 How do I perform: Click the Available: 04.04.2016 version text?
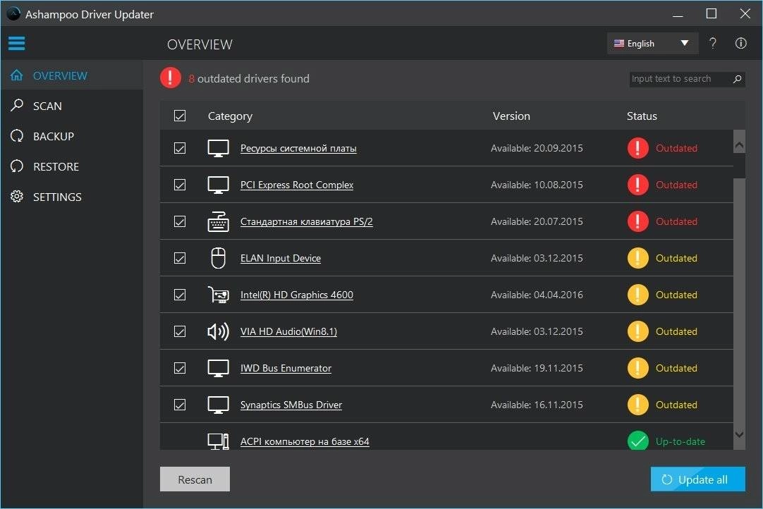(x=537, y=295)
